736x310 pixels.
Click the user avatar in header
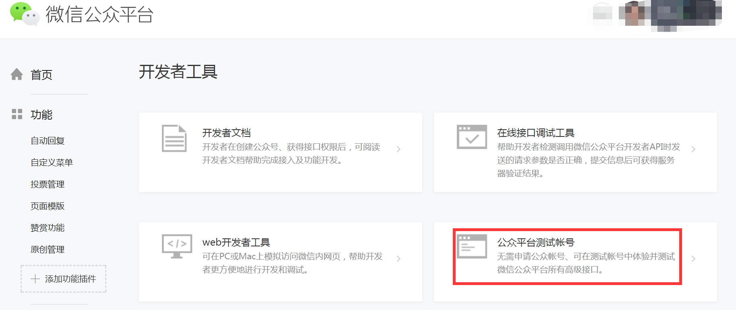click(634, 13)
